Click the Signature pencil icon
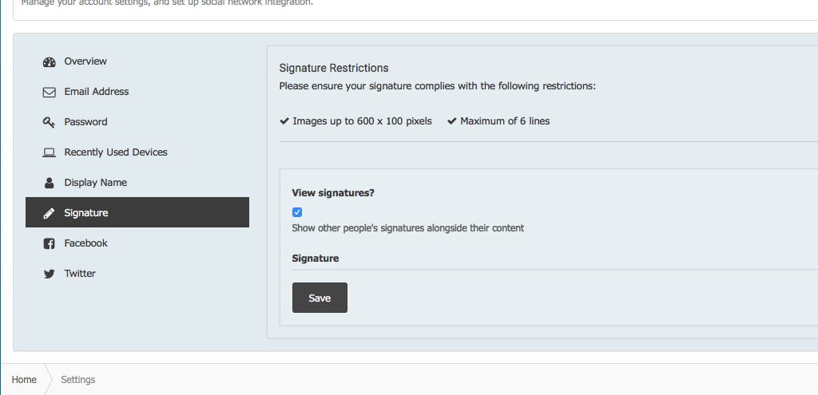Viewport: 818px width, 395px height. click(49, 213)
